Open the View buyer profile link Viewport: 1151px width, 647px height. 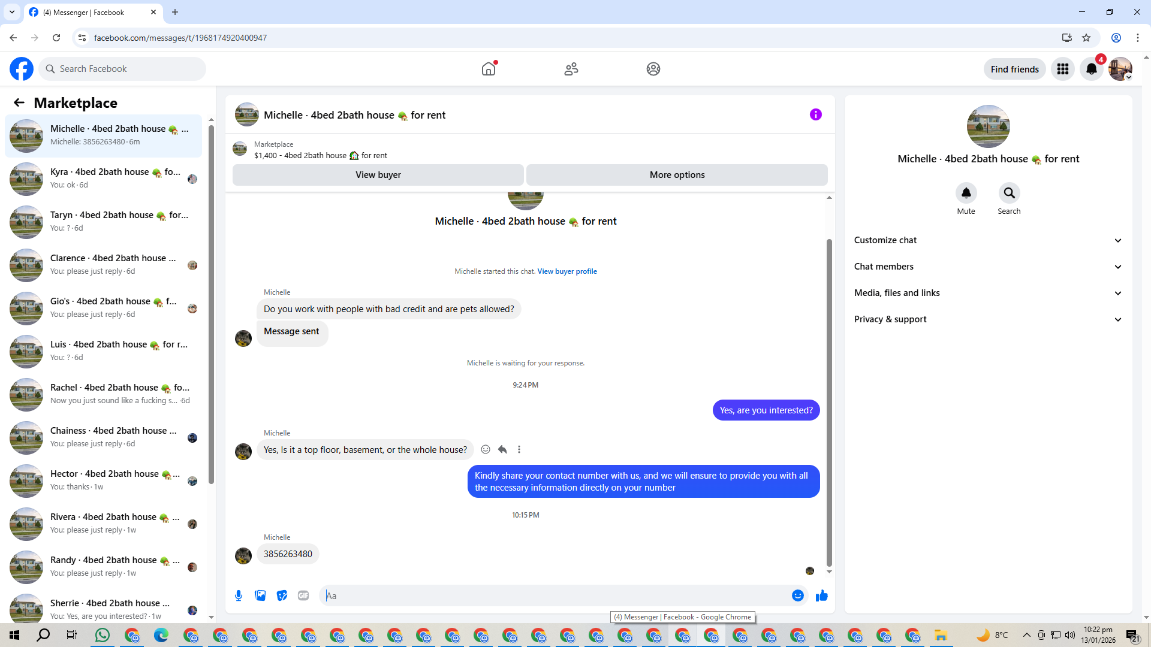coord(567,271)
